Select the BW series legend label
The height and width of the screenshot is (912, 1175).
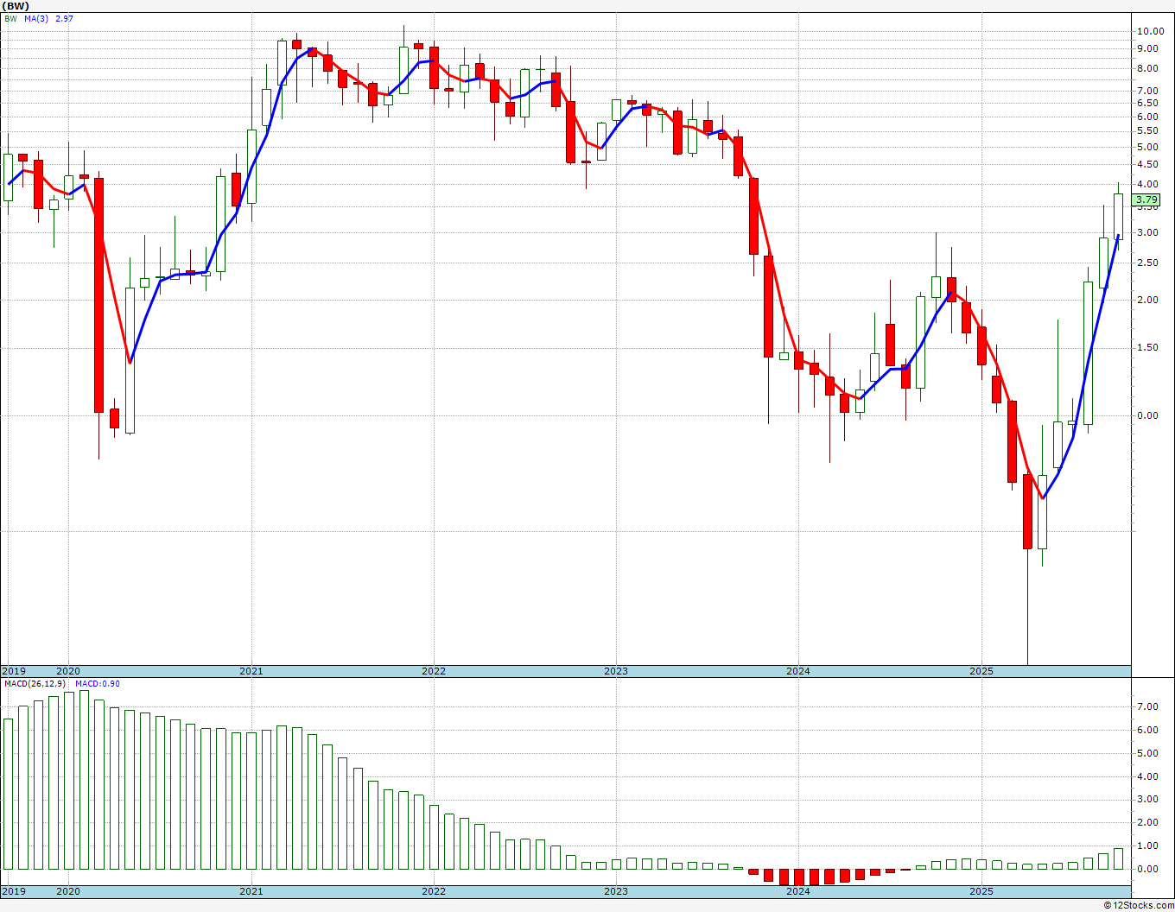click(x=10, y=18)
